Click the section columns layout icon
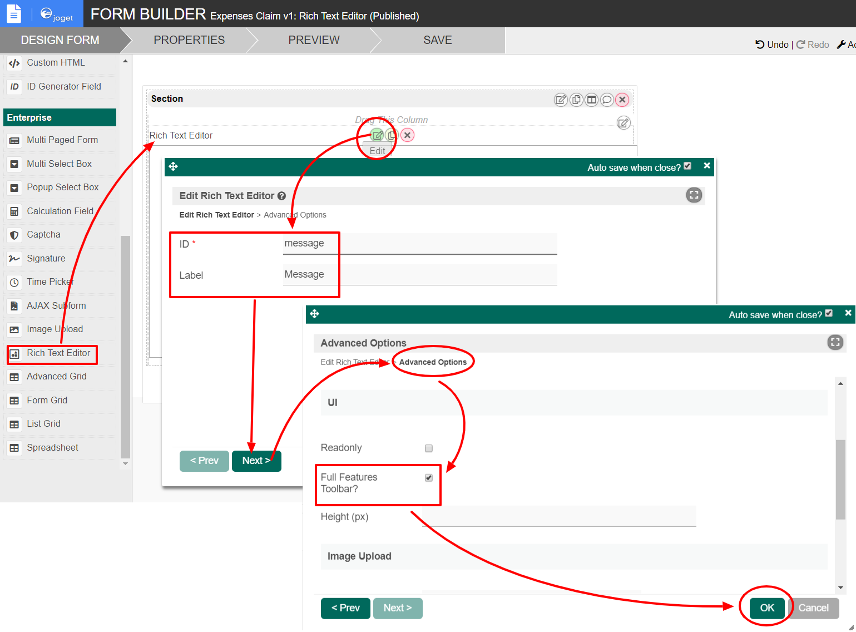Image resolution: width=856 pixels, height=632 pixels. pyautogui.click(x=592, y=100)
